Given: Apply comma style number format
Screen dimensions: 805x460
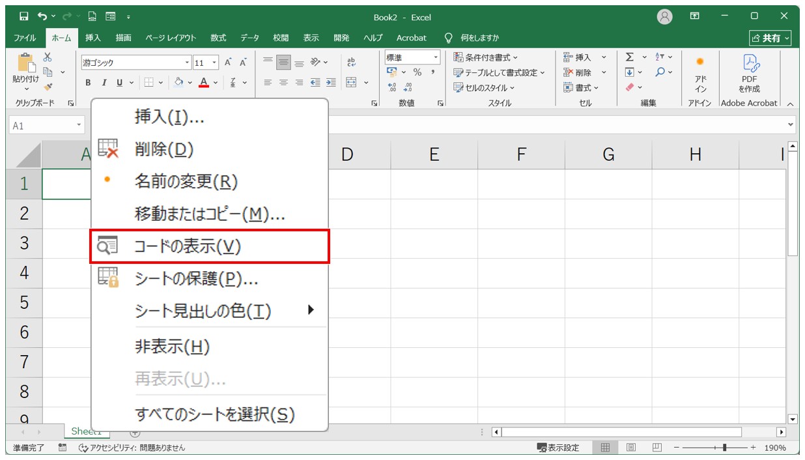Looking at the screenshot, I should (432, 72).
